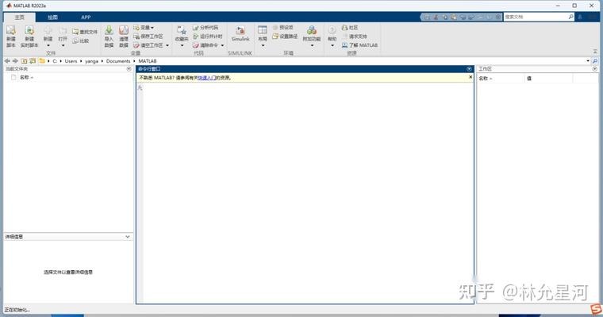Screen dimensions: 603x317
Task: Click 比较 (Compare) in the ribbon
Action: [x=81, y=41]
